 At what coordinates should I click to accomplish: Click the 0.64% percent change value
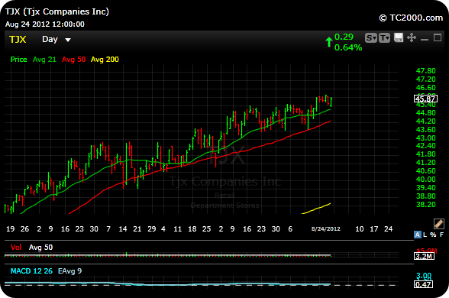tap(348, 47)
